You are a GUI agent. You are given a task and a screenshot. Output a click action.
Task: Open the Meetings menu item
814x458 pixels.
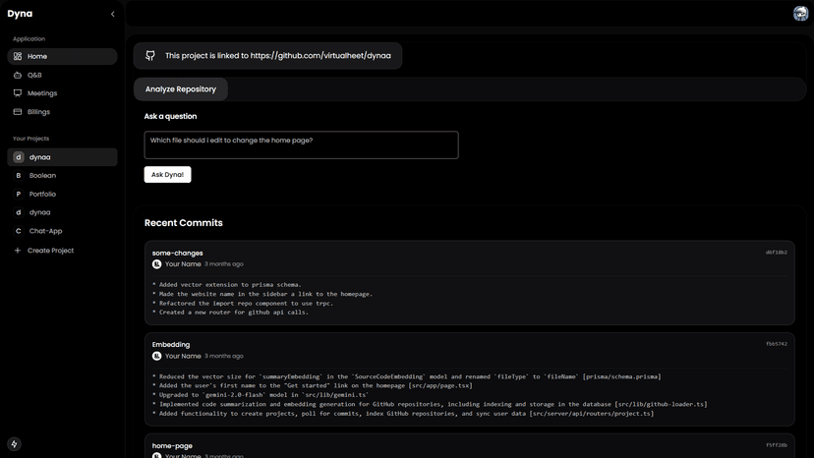(62, 93)
